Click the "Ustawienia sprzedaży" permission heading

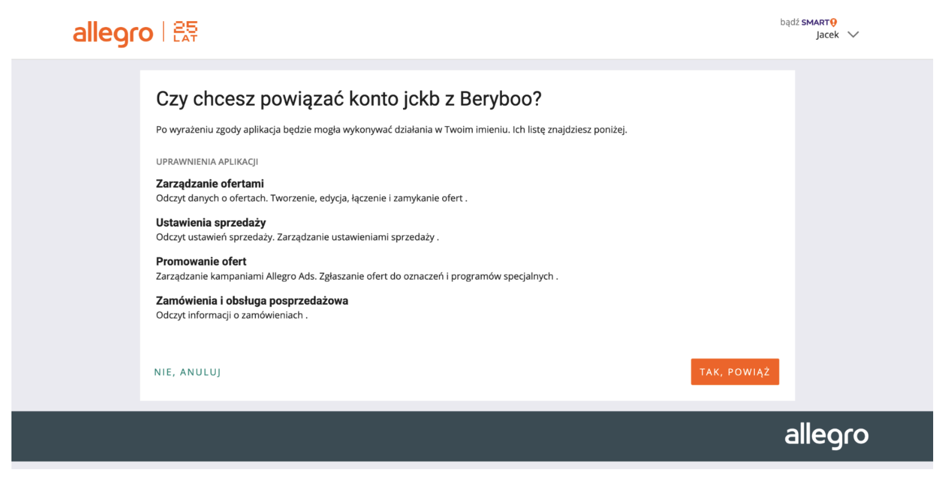click(211, 223)
